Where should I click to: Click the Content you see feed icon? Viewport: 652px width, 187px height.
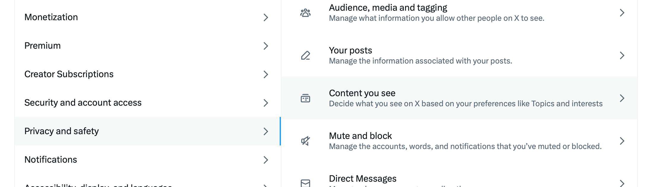click(305, 98)
